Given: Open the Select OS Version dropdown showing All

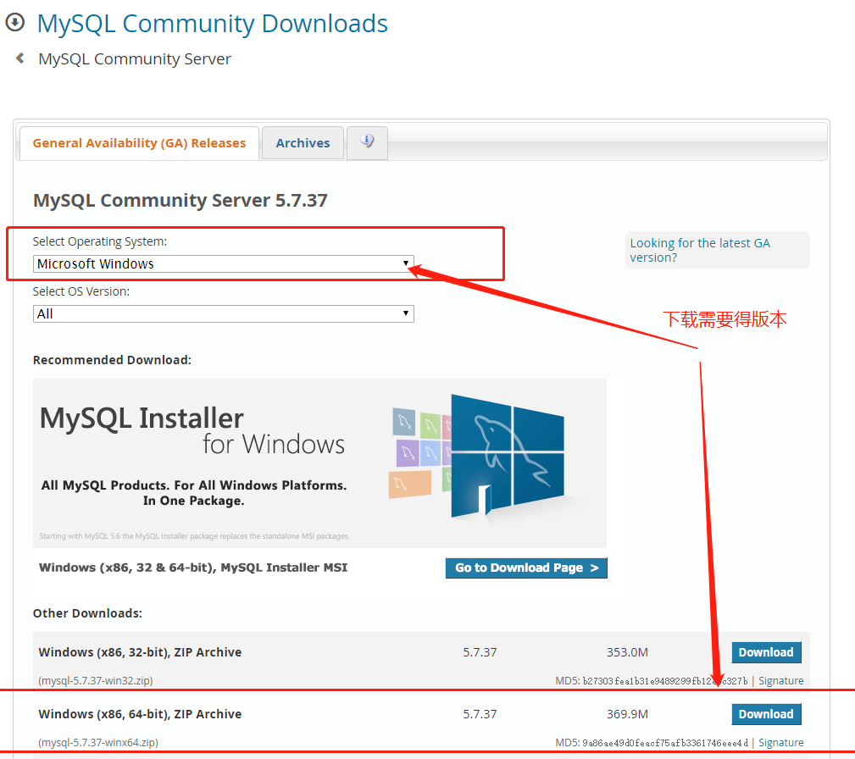Looking at the screenshot, I should pos(223,313).
